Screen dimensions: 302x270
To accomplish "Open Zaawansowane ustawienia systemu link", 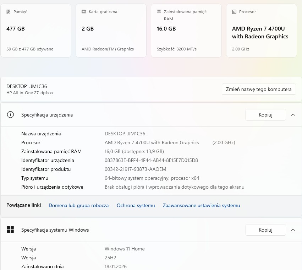I will point(201,205).
